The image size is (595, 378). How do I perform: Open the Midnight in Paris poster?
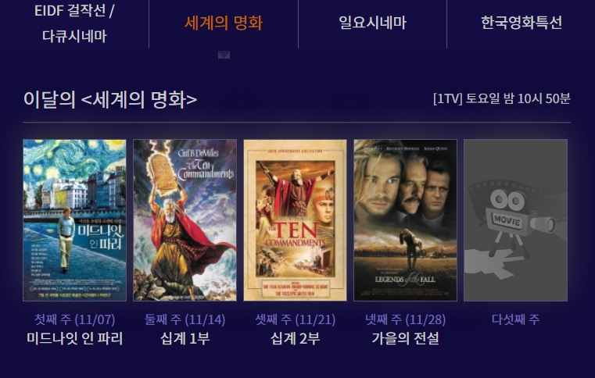(x=74, y=220)
